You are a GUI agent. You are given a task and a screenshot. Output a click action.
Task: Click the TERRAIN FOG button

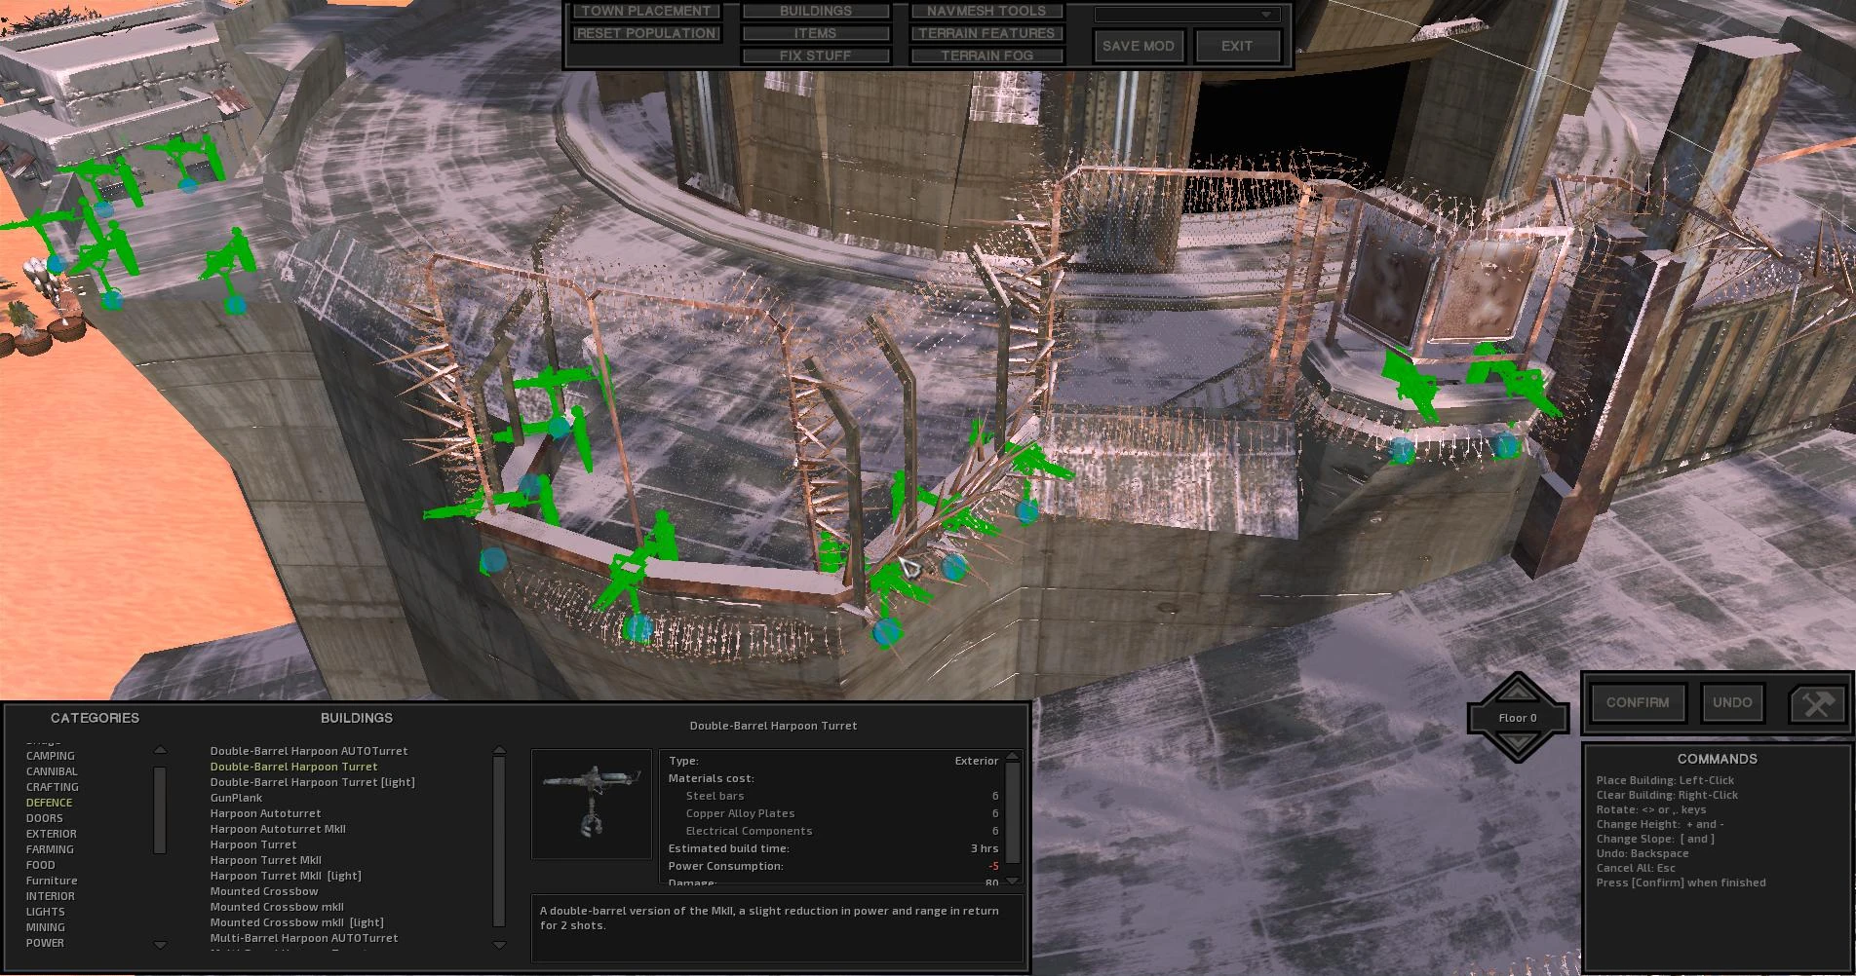click(x=986, y=56)
